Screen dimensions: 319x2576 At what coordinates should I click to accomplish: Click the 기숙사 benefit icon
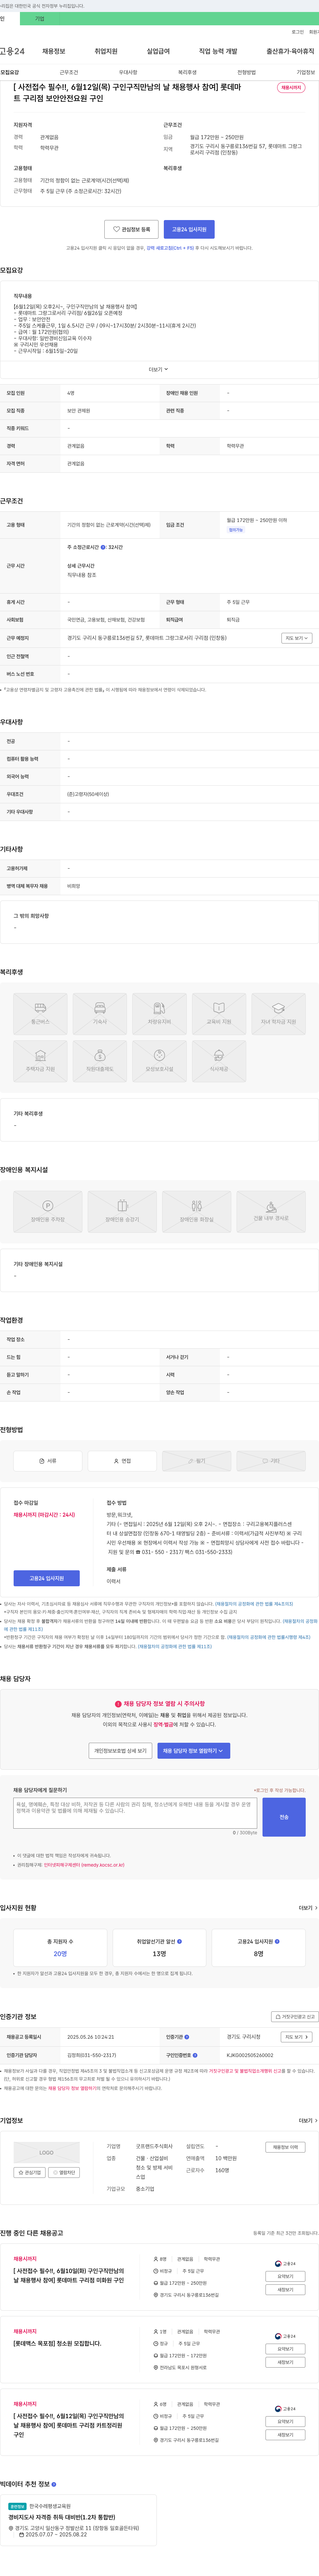click(x=100, y=1014)
